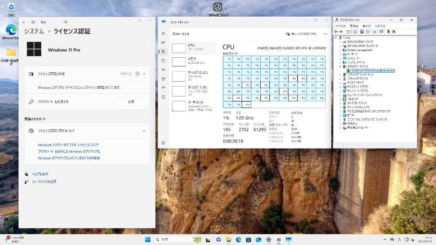The image size is (436, 245).
Task: Open the ファイル(F) menu in Device Manager
Action: (x=342, y=25)
